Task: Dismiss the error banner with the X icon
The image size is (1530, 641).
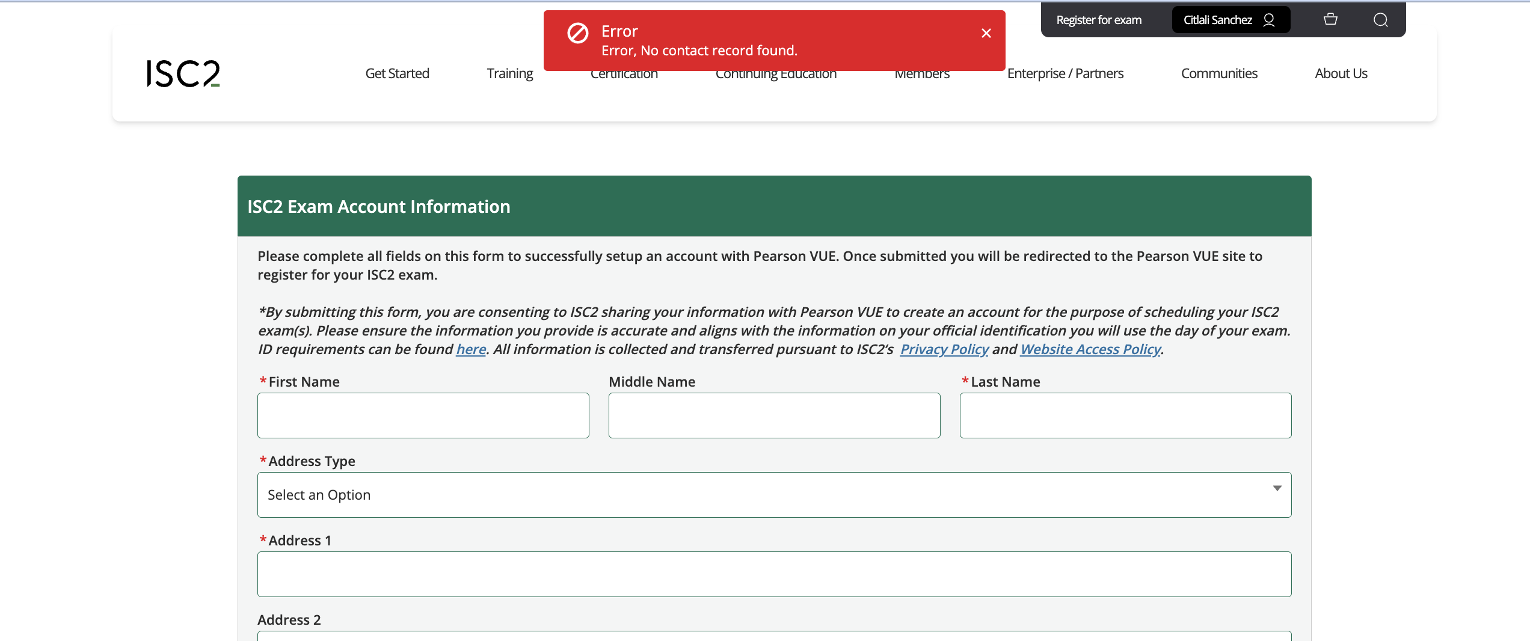Action: (x=986, y=33)
